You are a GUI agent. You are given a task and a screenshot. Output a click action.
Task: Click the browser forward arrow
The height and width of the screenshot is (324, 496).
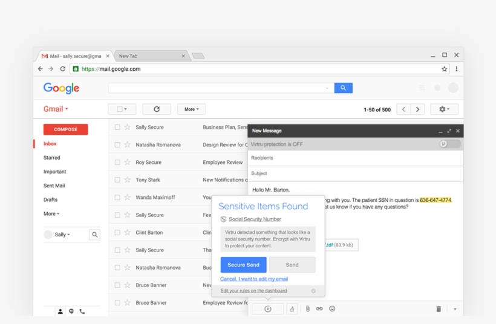coord(51,68)
